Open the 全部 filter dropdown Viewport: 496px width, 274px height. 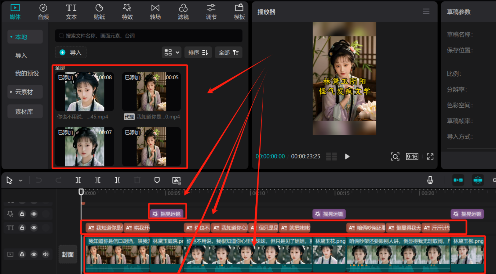[228, 52]
